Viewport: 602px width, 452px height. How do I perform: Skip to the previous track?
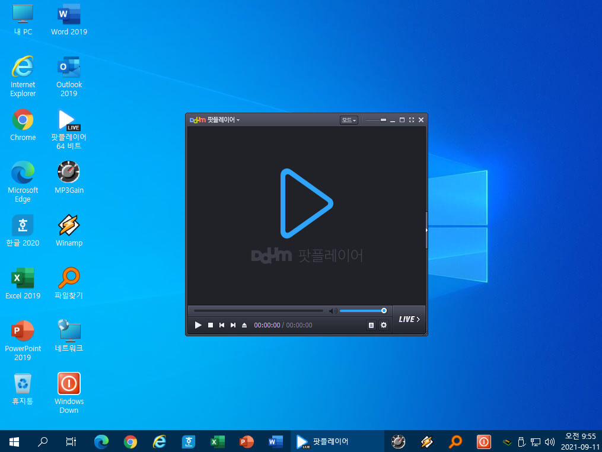tap(222, 325)
